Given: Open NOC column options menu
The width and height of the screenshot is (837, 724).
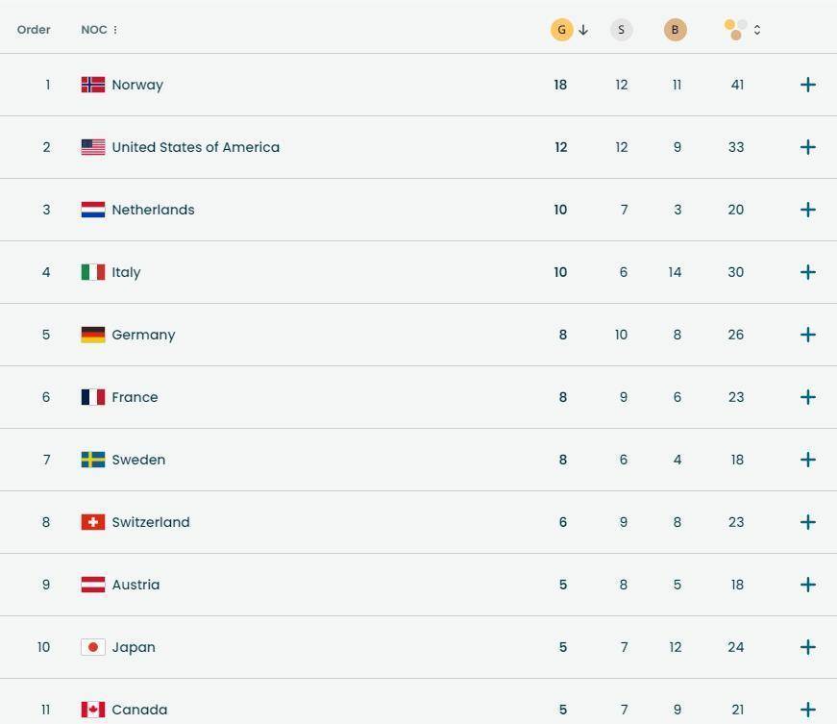Looking at the screenshot, I should tap(115, 30).
